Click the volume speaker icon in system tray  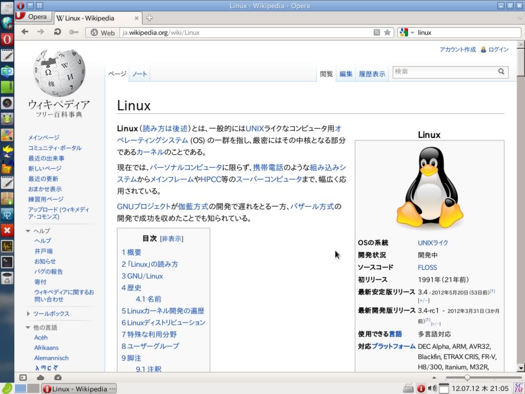pos(432,389)
